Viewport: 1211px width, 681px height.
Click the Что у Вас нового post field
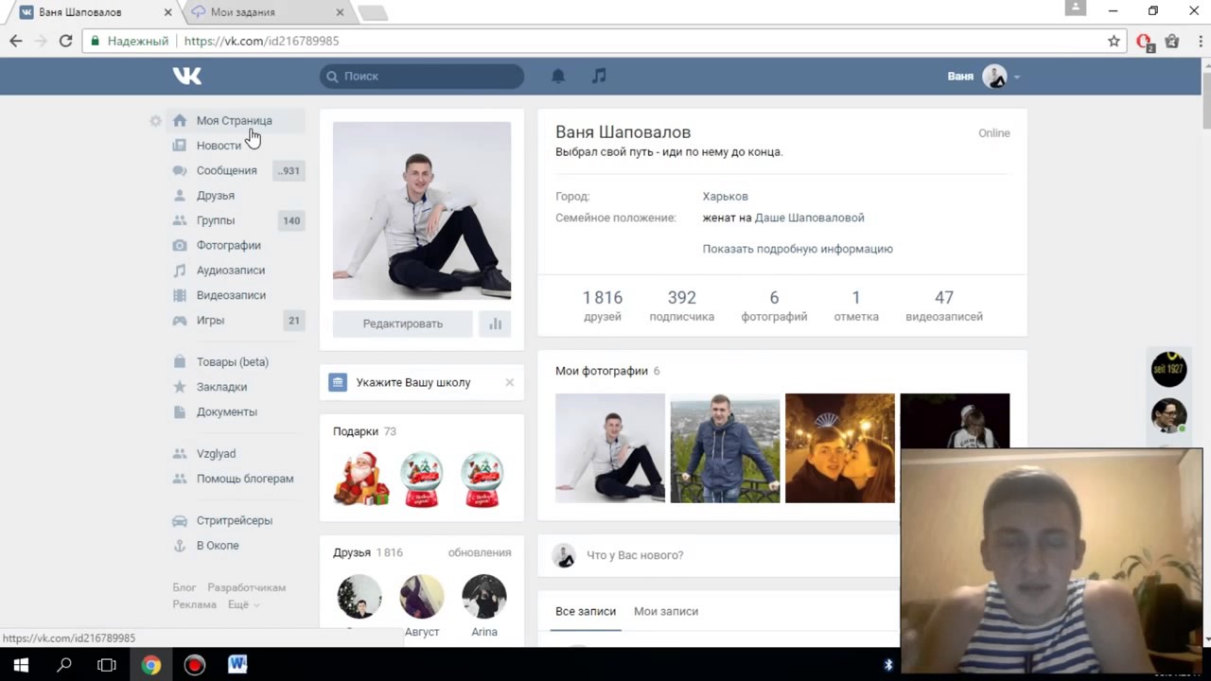[x=719, y=555]
